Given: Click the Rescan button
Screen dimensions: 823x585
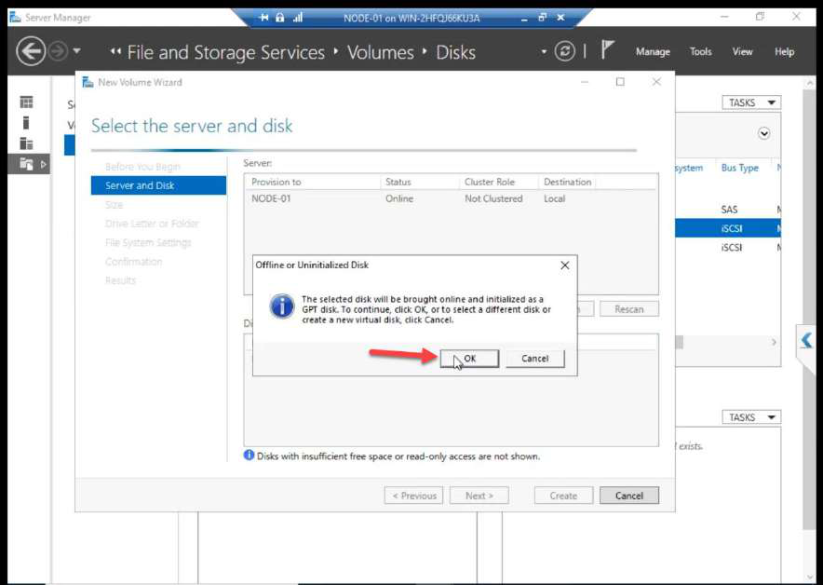Looking at the screenshot, I should pyautogui.click(x=628, y=309).
